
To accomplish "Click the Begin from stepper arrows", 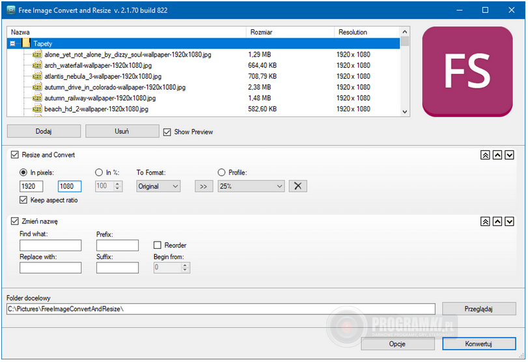I will 185,268.
